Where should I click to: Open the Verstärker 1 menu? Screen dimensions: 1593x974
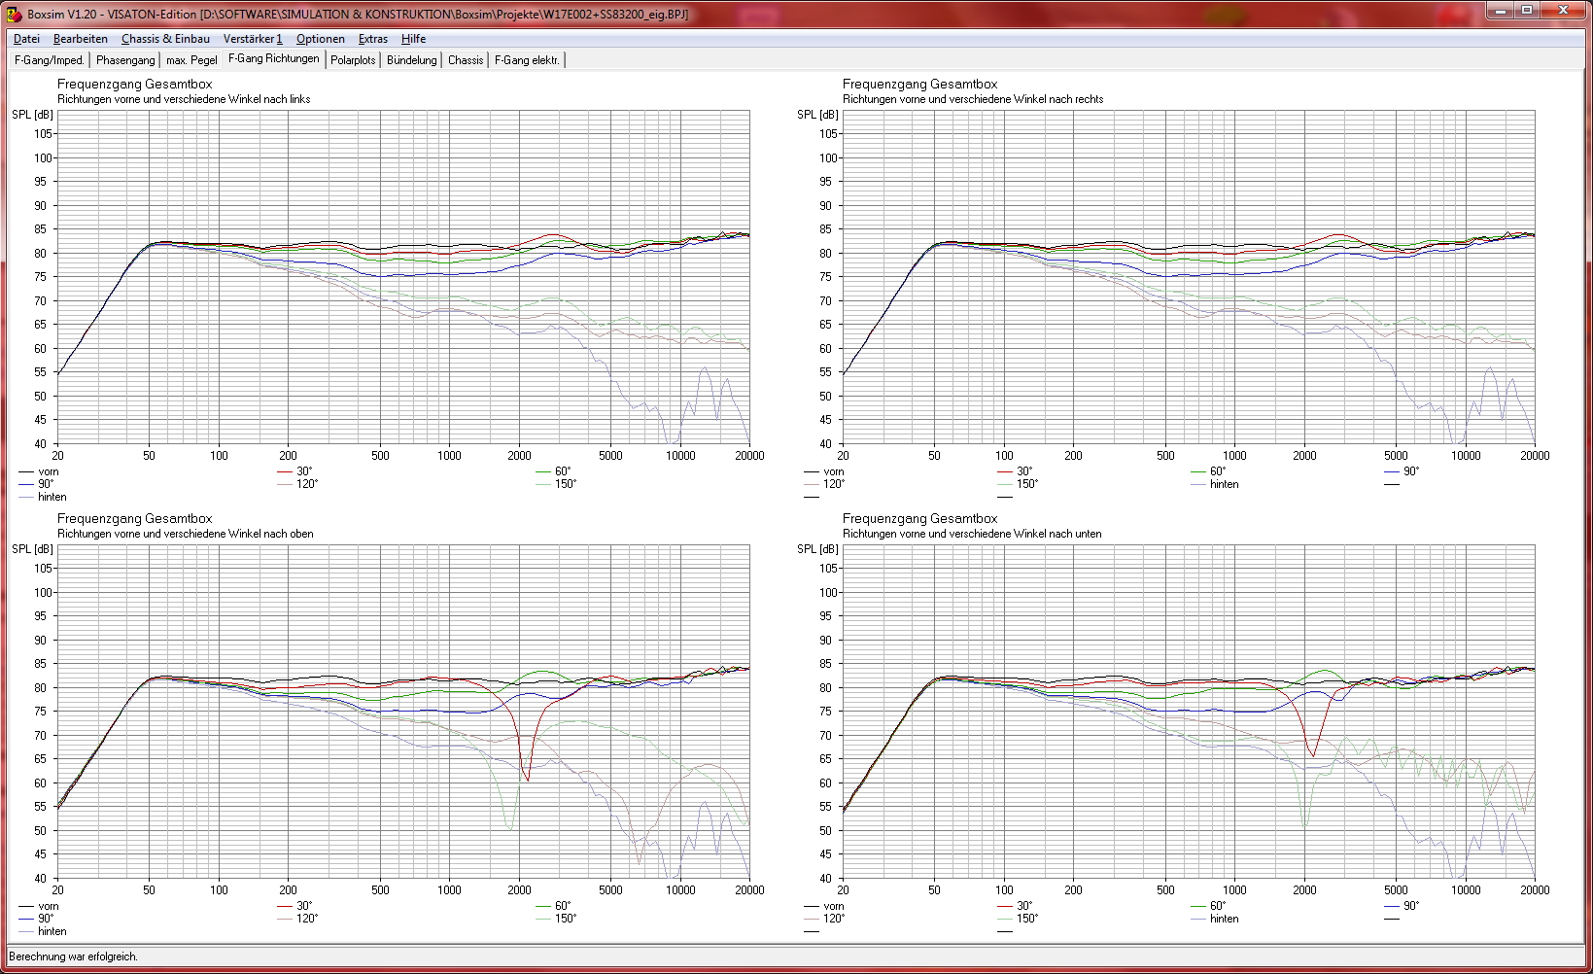pos(253,39)
